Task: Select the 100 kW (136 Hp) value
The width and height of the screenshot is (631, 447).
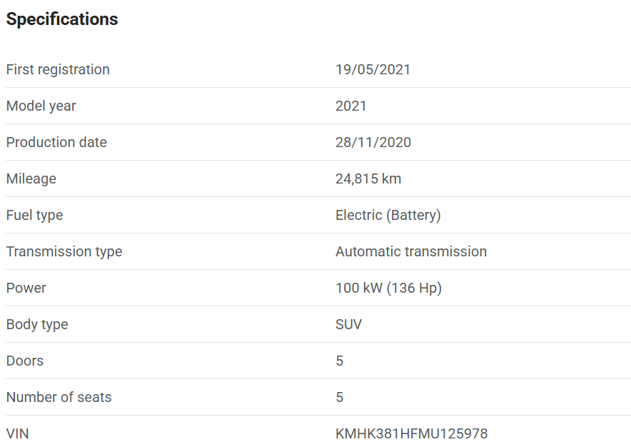Action: point(388,288)
